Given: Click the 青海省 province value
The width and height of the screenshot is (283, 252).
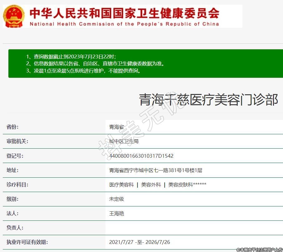Looking at the screenshot, I should tap(116, 127).
